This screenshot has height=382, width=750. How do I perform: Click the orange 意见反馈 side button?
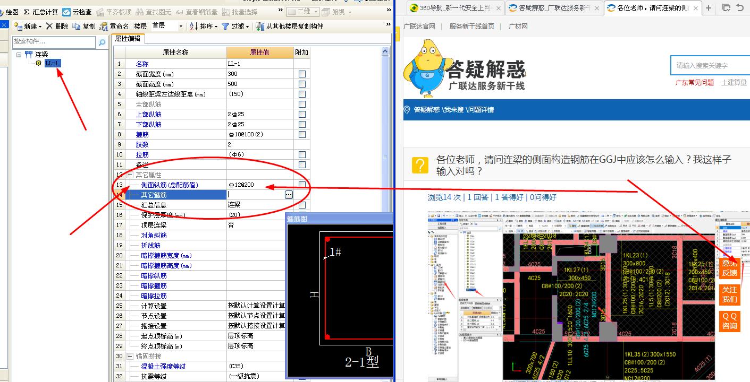[x=730, y=268]
